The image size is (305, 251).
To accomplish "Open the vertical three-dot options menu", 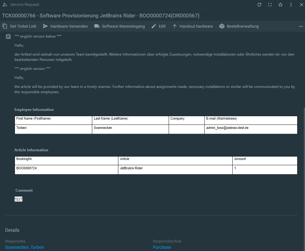I will (291, 5).
